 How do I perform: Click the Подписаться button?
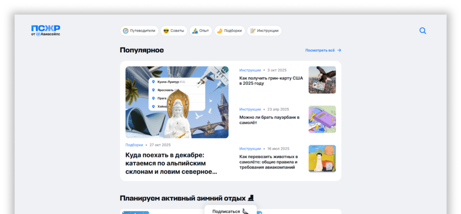[x=230, y=210]
